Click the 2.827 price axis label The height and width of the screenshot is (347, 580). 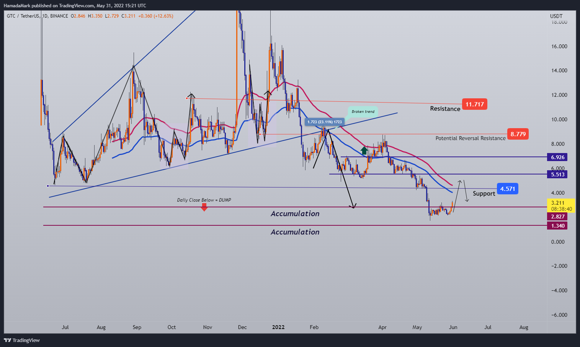point(557,217)
